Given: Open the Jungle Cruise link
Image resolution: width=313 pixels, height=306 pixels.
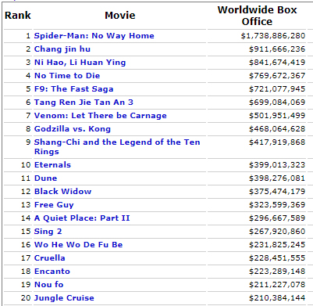Looking at the screenshot, I should 64,298.
